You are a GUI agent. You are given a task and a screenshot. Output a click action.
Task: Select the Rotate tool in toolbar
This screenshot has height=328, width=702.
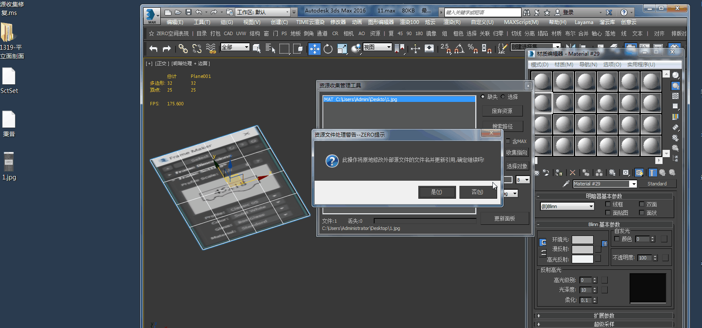(x=328, y=49)
